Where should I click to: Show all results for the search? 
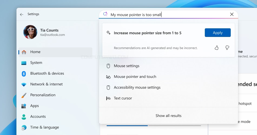(x=169, y=116)
